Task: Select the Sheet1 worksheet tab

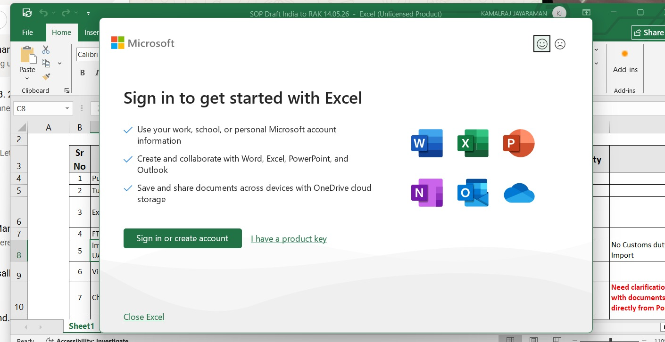Action: [82, 326]
